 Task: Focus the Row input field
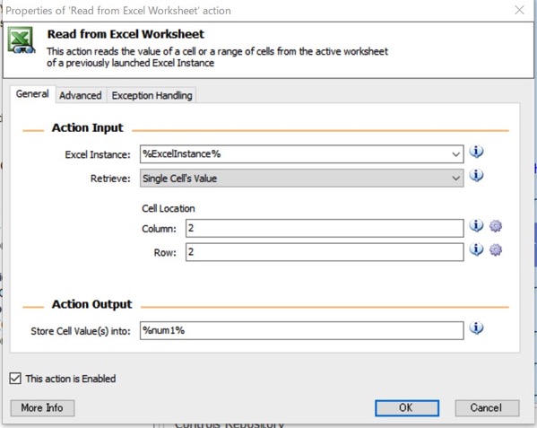325,252
